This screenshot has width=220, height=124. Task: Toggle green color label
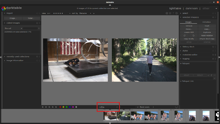pos(67,107)
